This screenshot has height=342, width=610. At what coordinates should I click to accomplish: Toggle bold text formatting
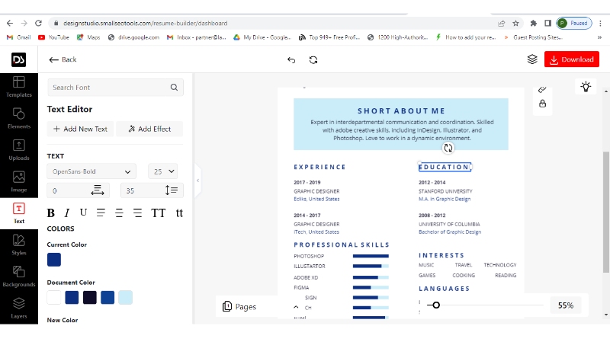[51, 213]
